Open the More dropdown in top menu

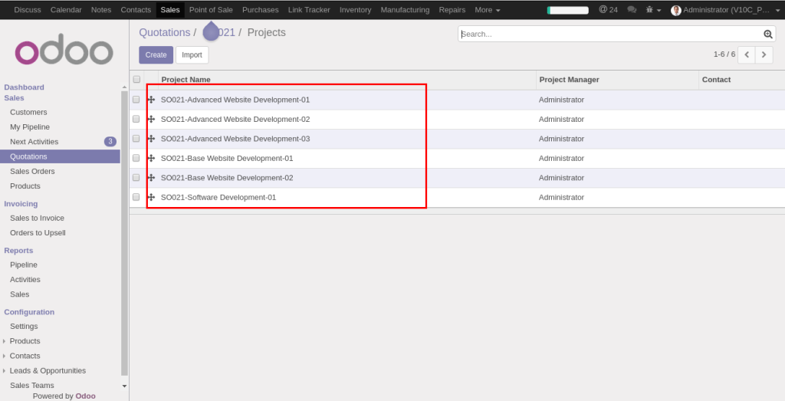coord(487,10)
